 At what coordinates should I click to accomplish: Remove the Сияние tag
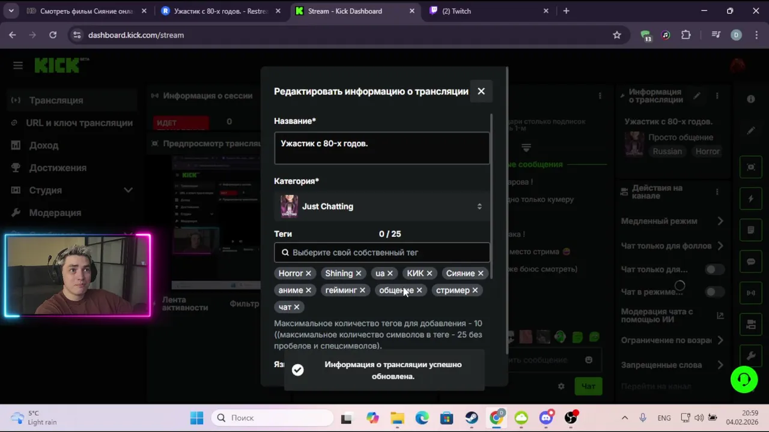(x=480, y=274)
